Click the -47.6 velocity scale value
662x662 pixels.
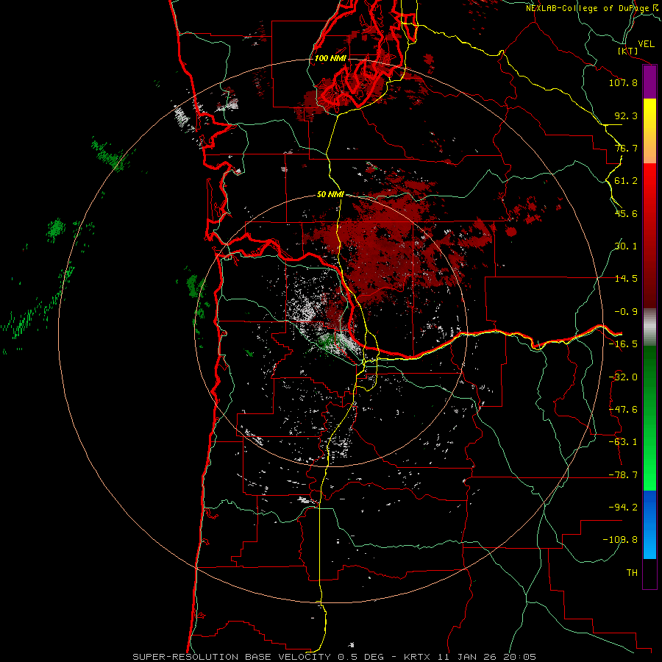[x=623, y=410]
